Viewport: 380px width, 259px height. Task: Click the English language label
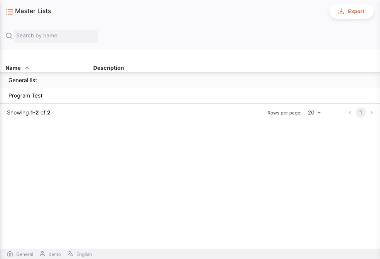click(84, 254)
